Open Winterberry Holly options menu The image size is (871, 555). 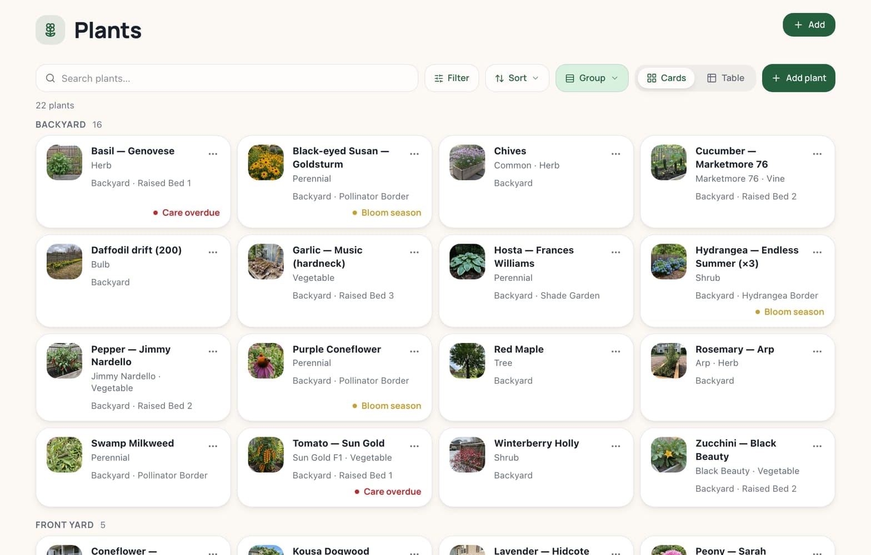point(616,446)
